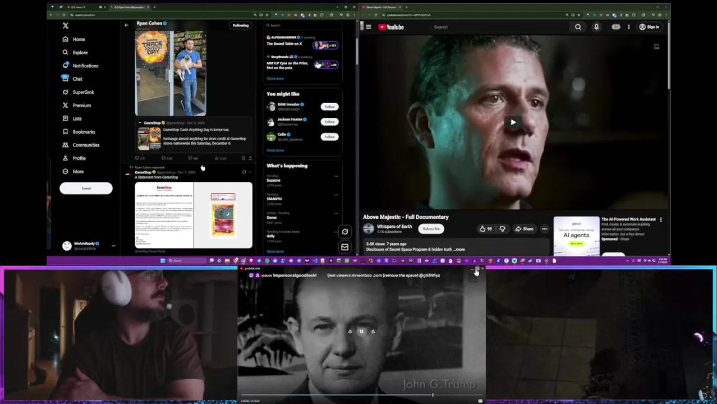Select the Above Majestic YouTube browser tab
The image size is (717, 404).
(x=382, y=7)
